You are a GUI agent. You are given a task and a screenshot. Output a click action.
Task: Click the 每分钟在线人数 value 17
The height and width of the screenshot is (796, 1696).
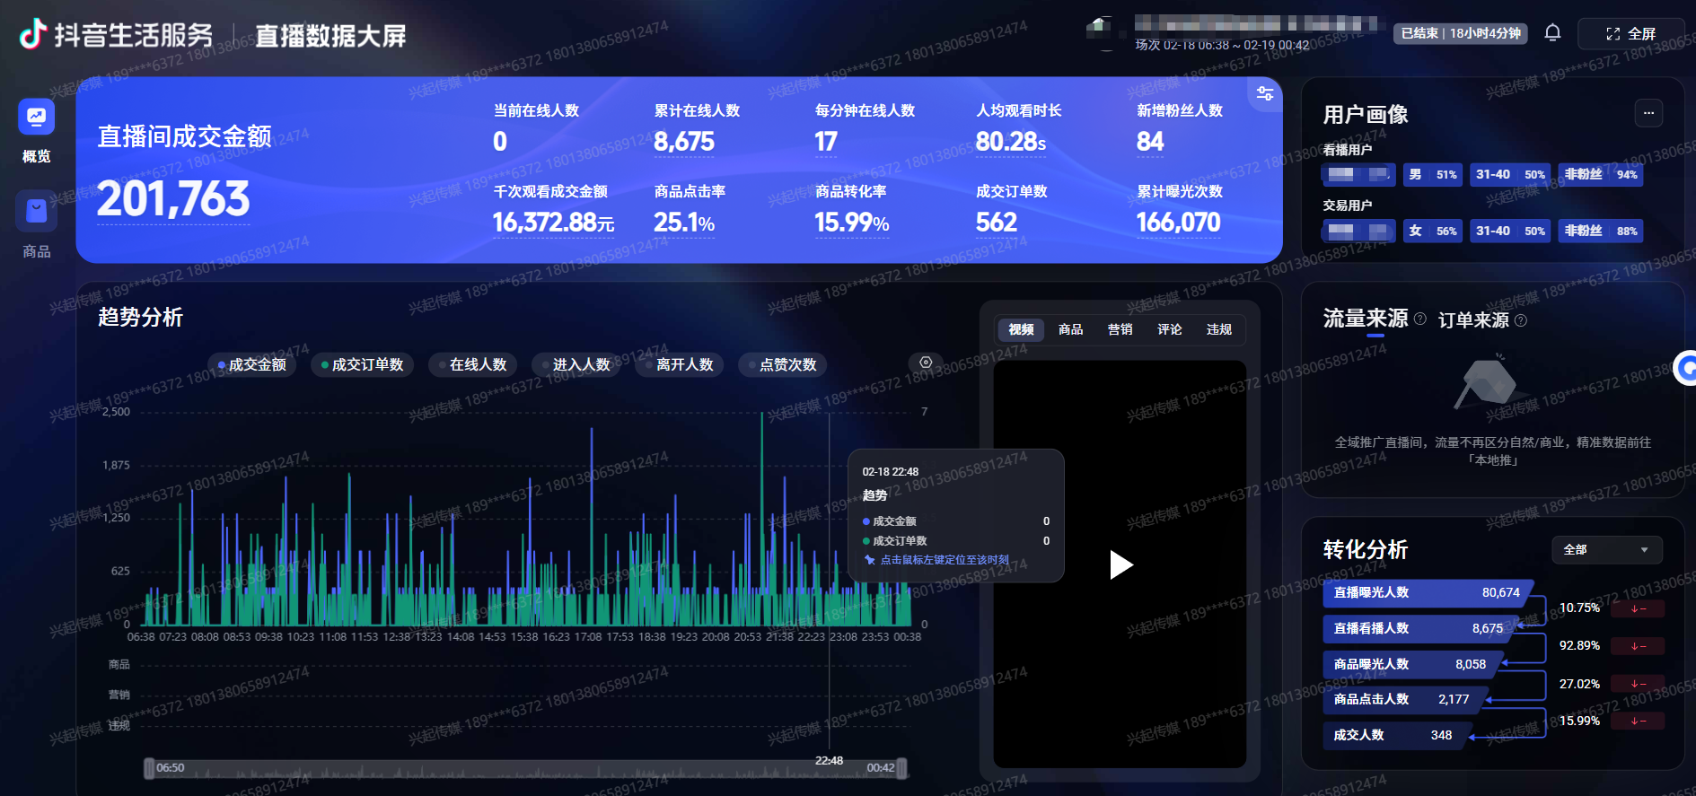click(x=826, y=142)
